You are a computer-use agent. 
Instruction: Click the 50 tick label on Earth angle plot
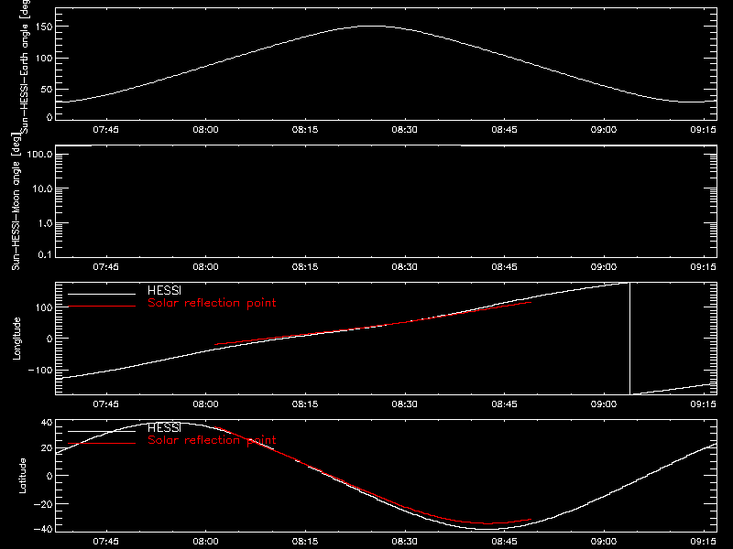47,89
